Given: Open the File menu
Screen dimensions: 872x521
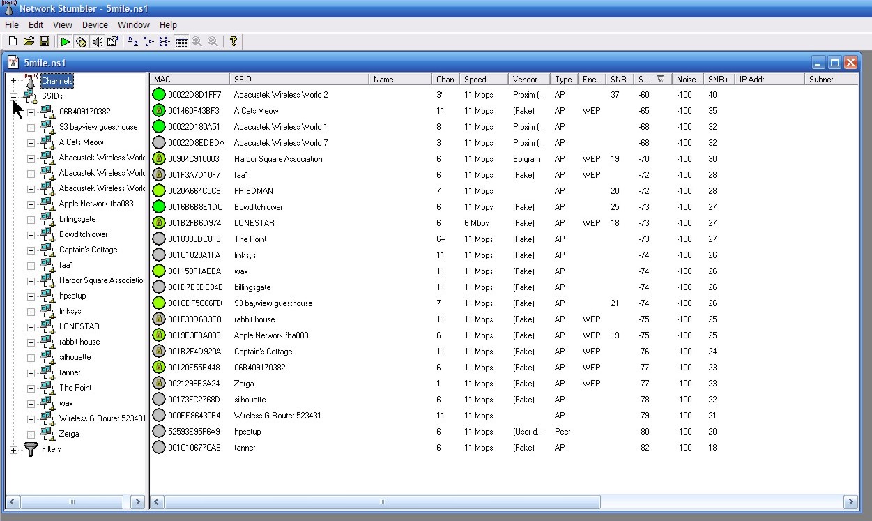Looking at the screenshot, I should pyautogui.click(x=11, y=24).
